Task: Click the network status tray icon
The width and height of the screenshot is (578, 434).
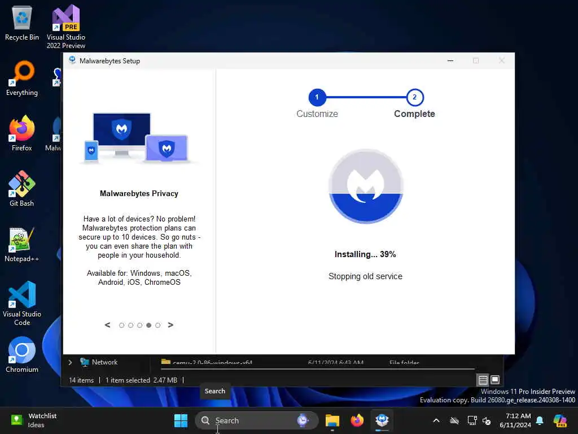Action: 471,420
